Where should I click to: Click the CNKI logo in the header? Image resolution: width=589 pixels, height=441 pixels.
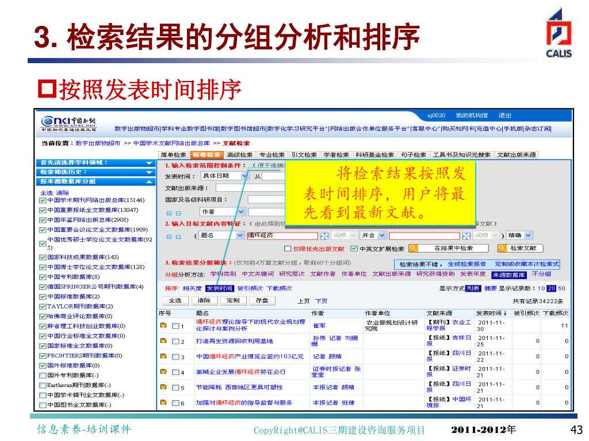(x=69, y=124)
